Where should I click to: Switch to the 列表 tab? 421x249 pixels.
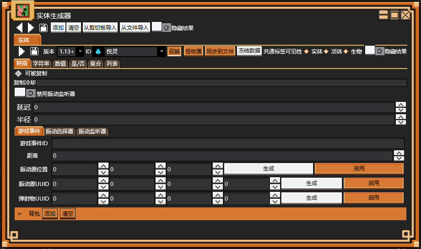pos(112,64)
